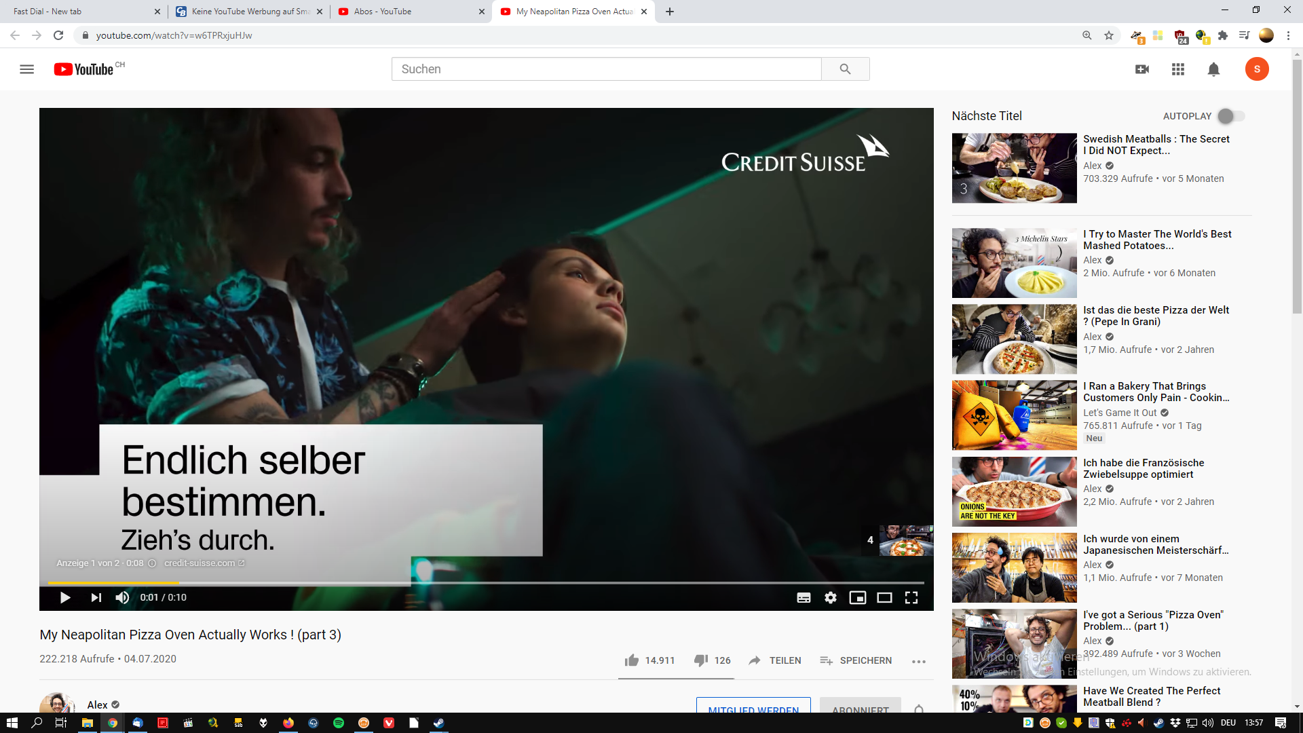The image size is (1303, 733).
Task: Switch to the Abos - YouTube tab
Action: click(407, 12)
